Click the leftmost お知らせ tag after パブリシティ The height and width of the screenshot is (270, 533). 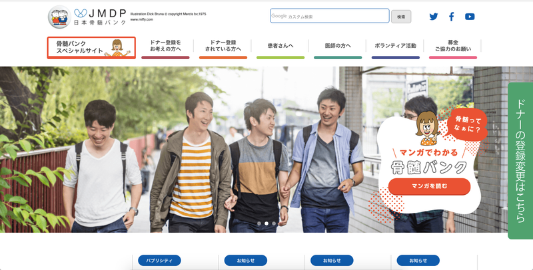pyautogui.click(x=246, y=261)
